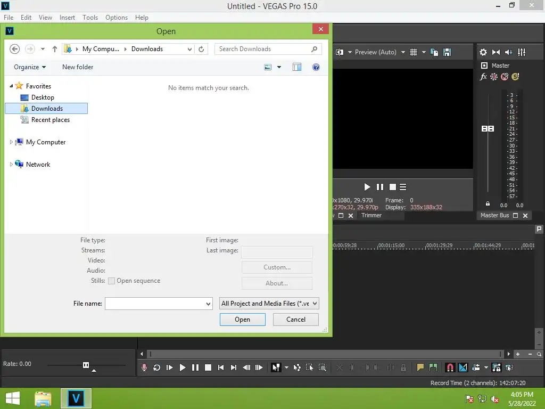Expand the Network tree node
This screenshot has height=409, width=545.
coord(11,164)
